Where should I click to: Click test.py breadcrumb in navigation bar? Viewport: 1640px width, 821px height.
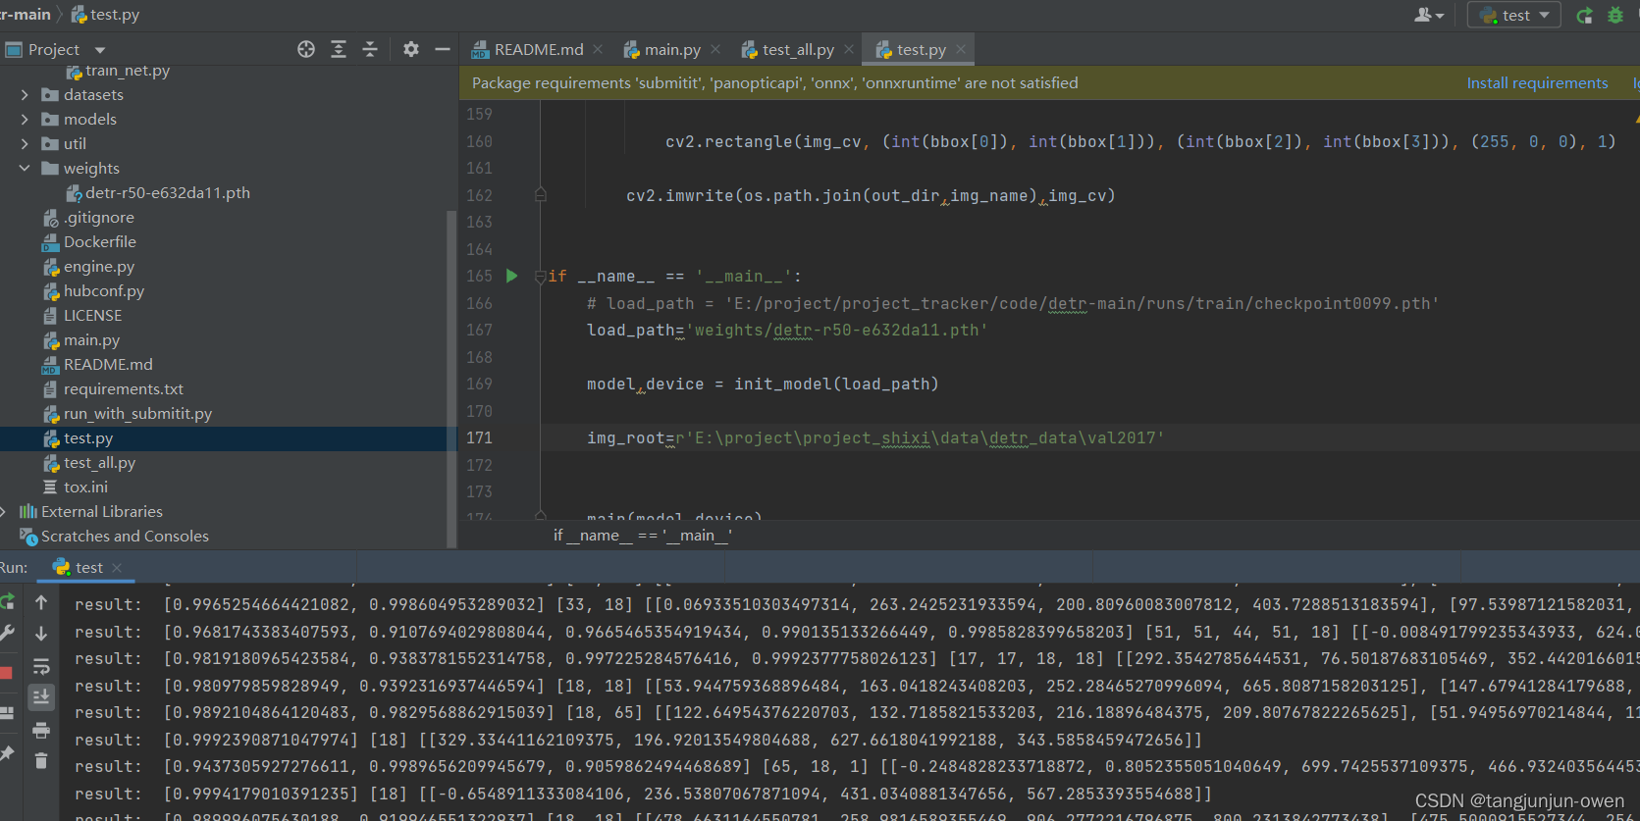pos(106,15)
